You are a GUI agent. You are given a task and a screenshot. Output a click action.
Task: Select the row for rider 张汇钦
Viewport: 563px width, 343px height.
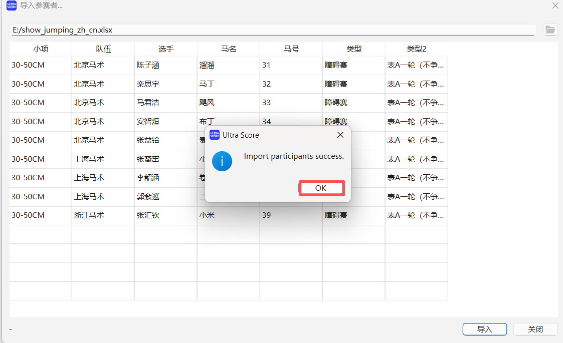pyautogui.click(x=165, y=215)
